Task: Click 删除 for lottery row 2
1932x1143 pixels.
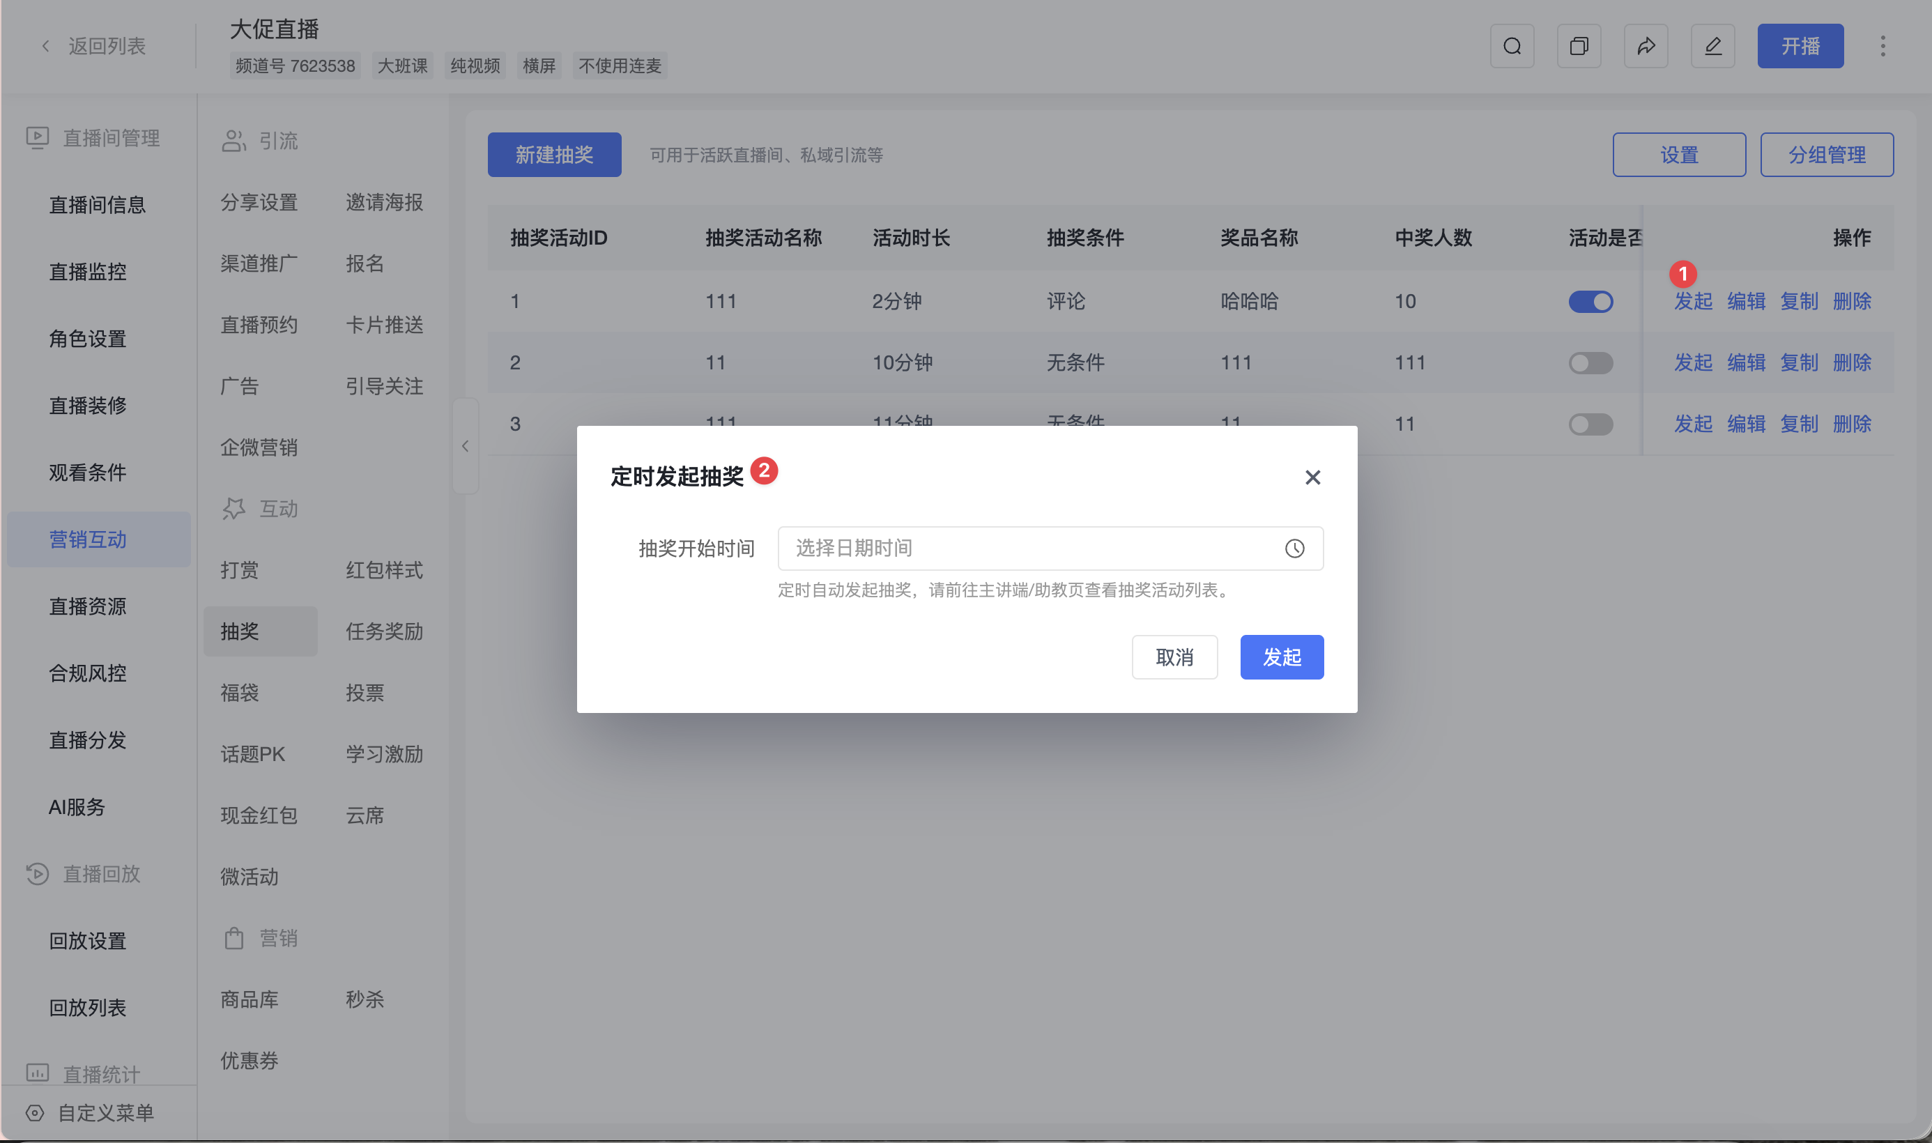Action: click(x=1852, y=363)
